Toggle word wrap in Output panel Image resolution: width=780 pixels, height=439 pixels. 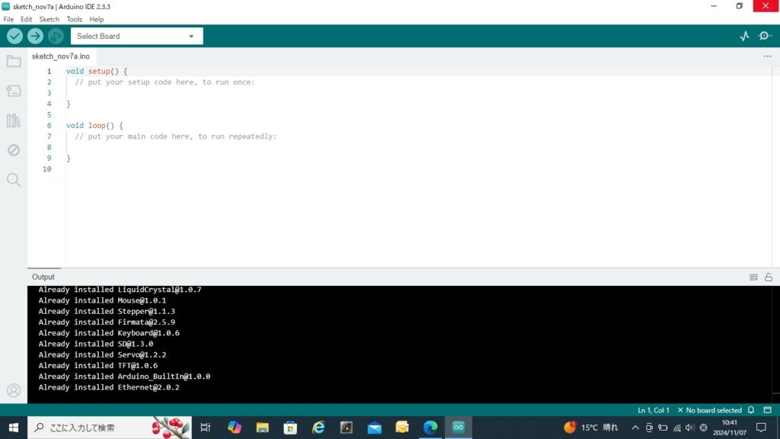(753, 277)
